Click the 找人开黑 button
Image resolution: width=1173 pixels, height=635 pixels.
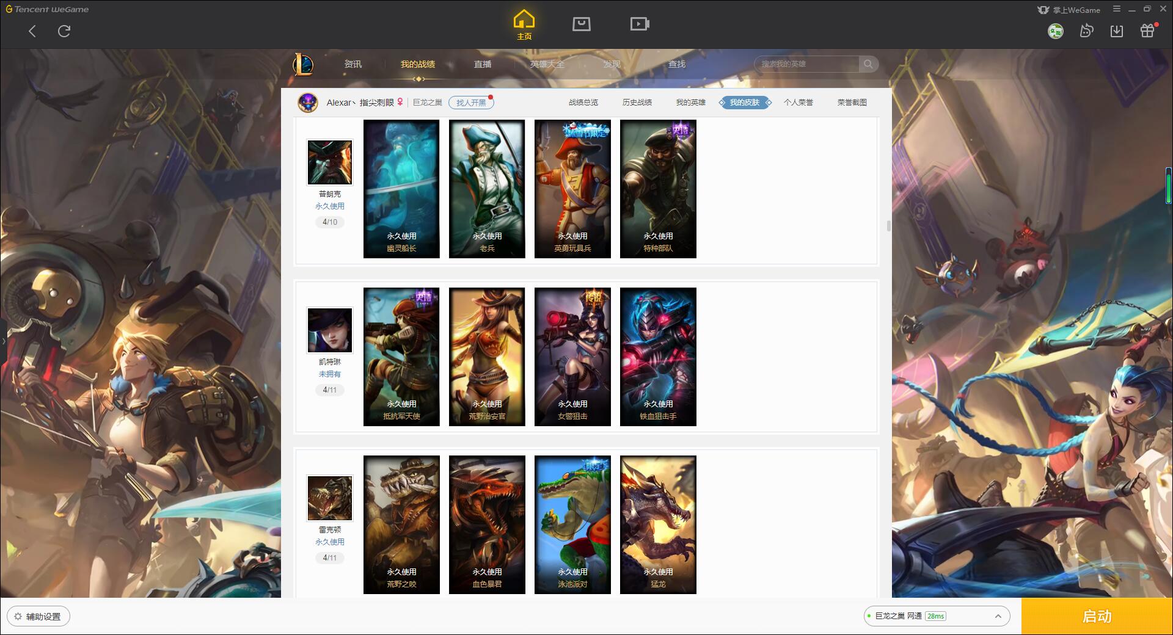[471, 103]
